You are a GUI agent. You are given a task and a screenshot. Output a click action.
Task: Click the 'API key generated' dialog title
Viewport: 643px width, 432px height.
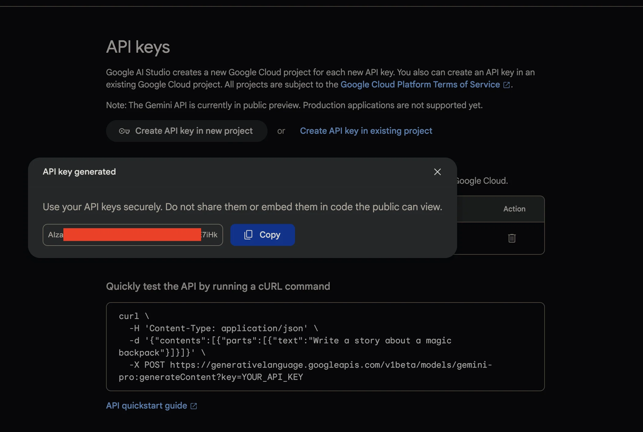(79, 172)
